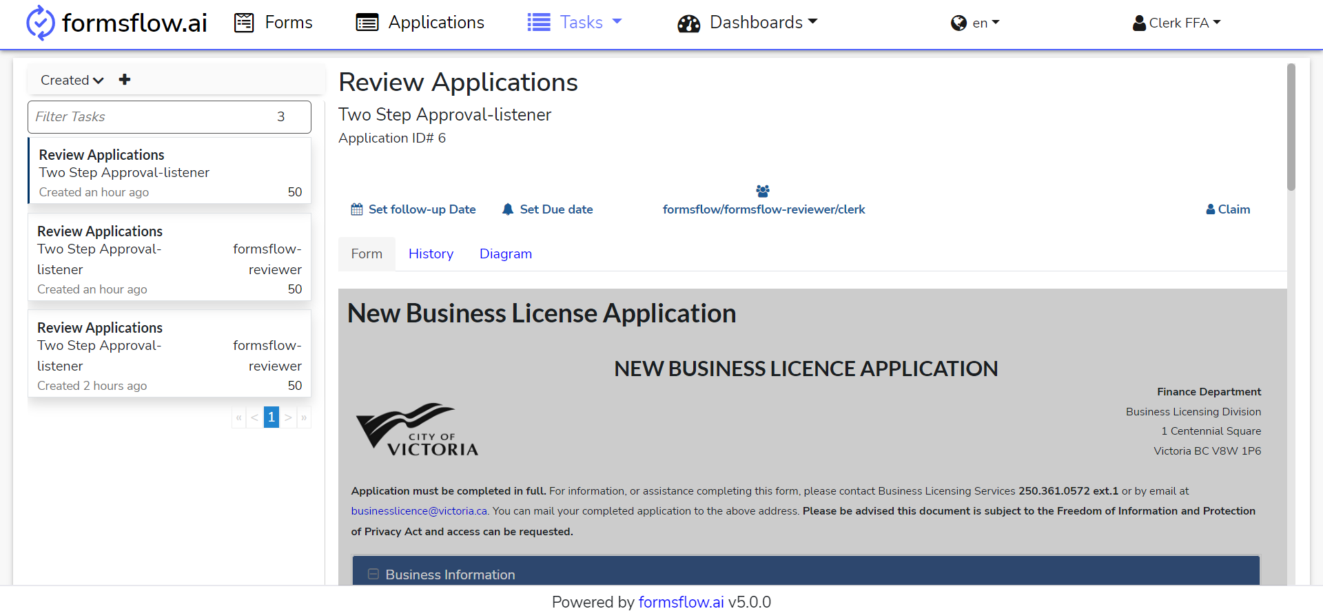Viewport: 1323px width, 611px height.
Task: Go to first page in pagination
Action: (x=239, y=417)
